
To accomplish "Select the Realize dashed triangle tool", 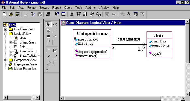I will (x=48, y=63).
